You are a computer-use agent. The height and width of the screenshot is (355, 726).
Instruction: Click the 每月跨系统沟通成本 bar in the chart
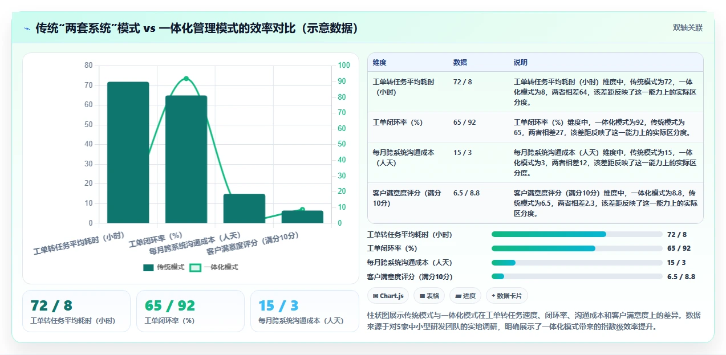[244, 208]
